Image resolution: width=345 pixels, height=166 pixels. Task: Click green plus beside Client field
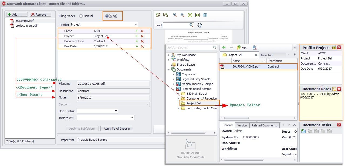pos(137,31)
